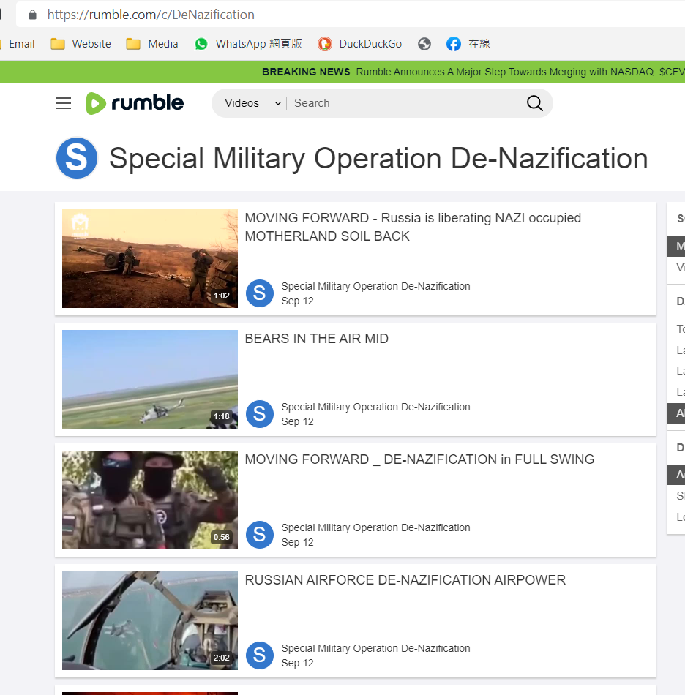The width and height of the screenshot is (685, 695).
Task: Select the rumble.com address bar URL
Action: [x=151, y=15]
